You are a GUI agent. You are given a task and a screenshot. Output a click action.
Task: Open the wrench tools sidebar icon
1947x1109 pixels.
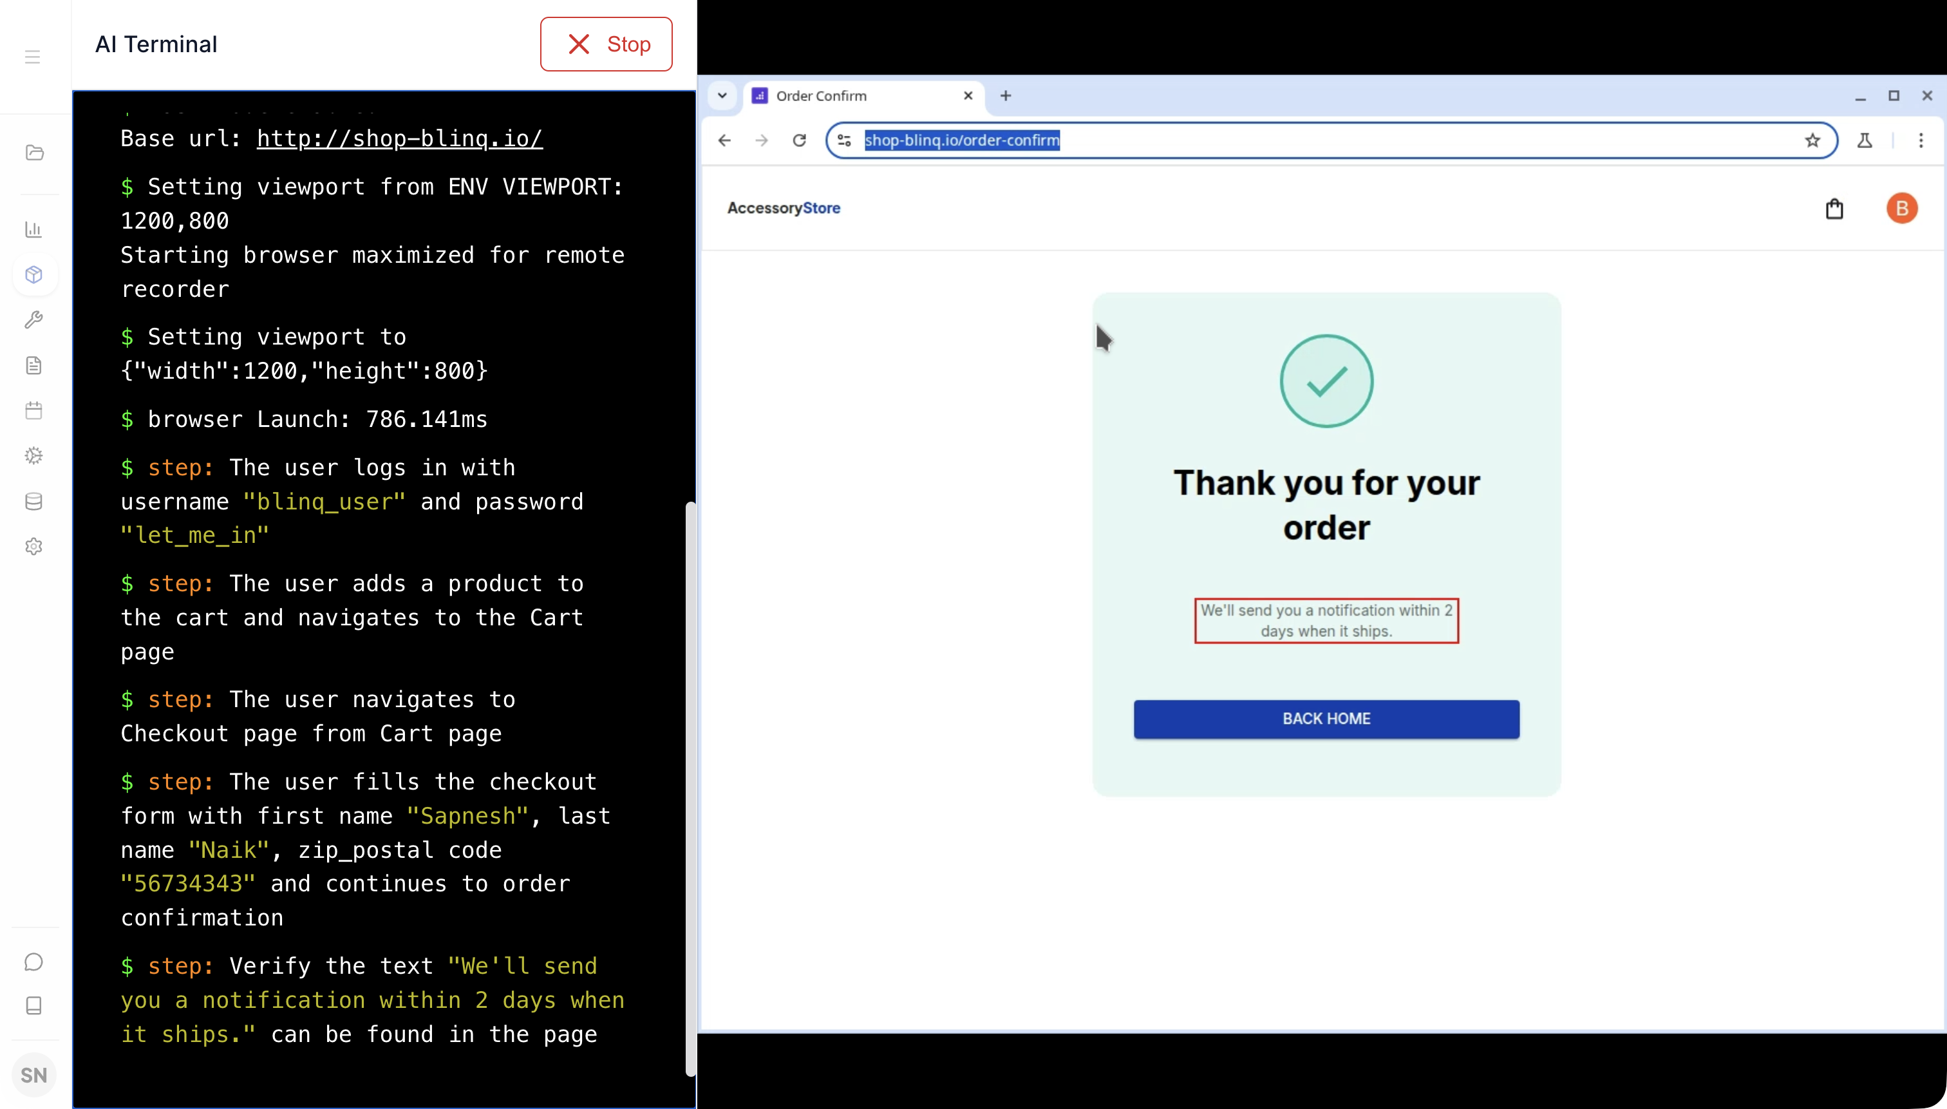(33, 320)
